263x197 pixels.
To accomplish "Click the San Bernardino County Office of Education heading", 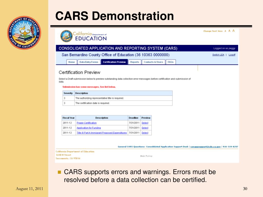I will [116, 55].
